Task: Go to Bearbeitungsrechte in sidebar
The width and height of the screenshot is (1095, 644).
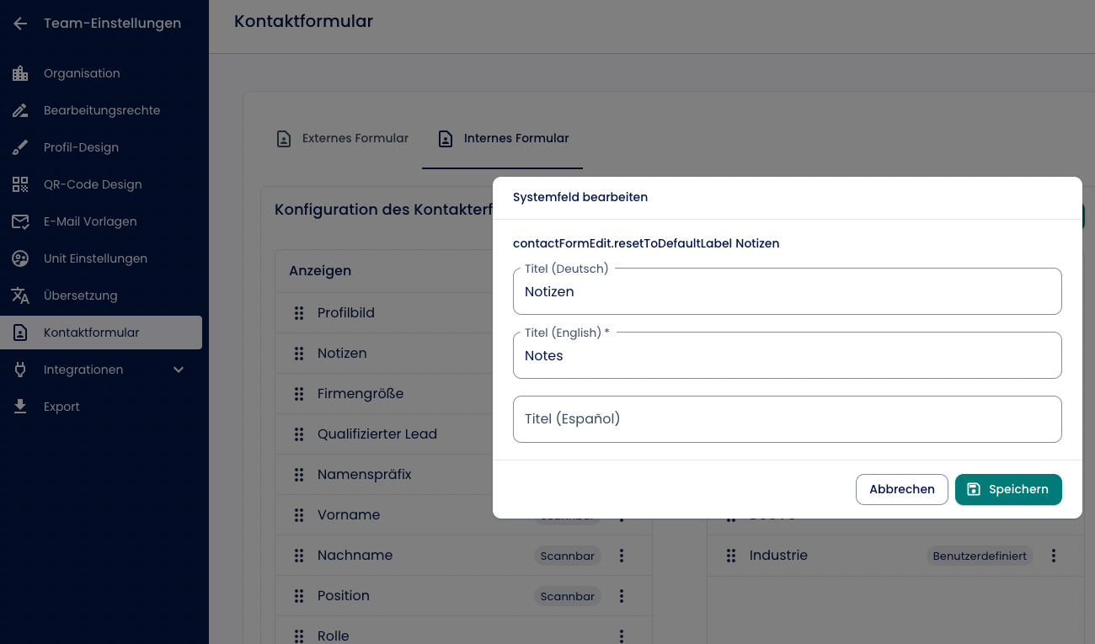Action: [x=102, y=110]
